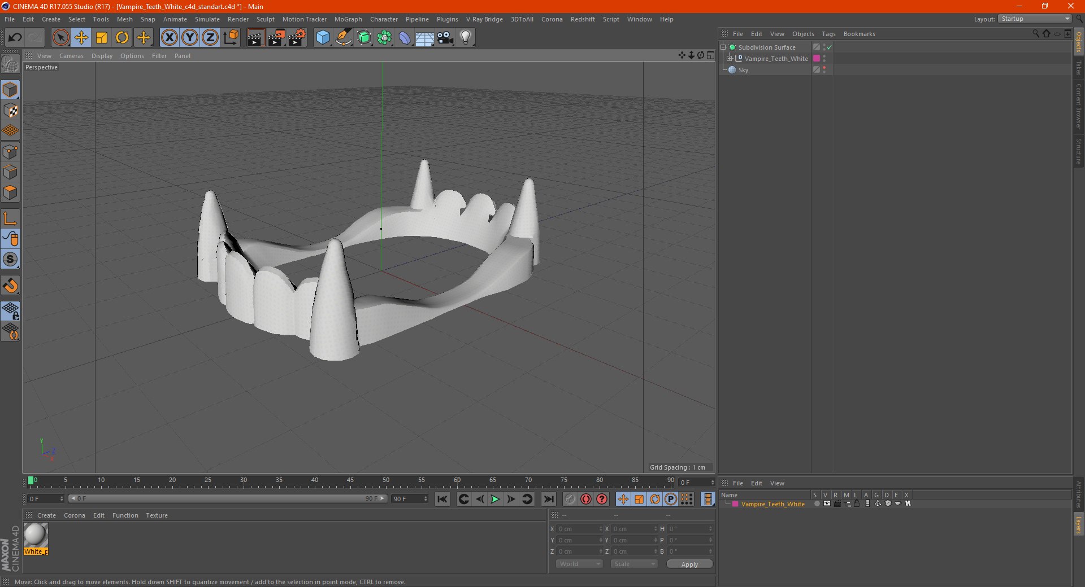This screenshot has width=1085, height=587.
Task: Toggle Sky object visibility dots
Action: (x=824, y=70)
